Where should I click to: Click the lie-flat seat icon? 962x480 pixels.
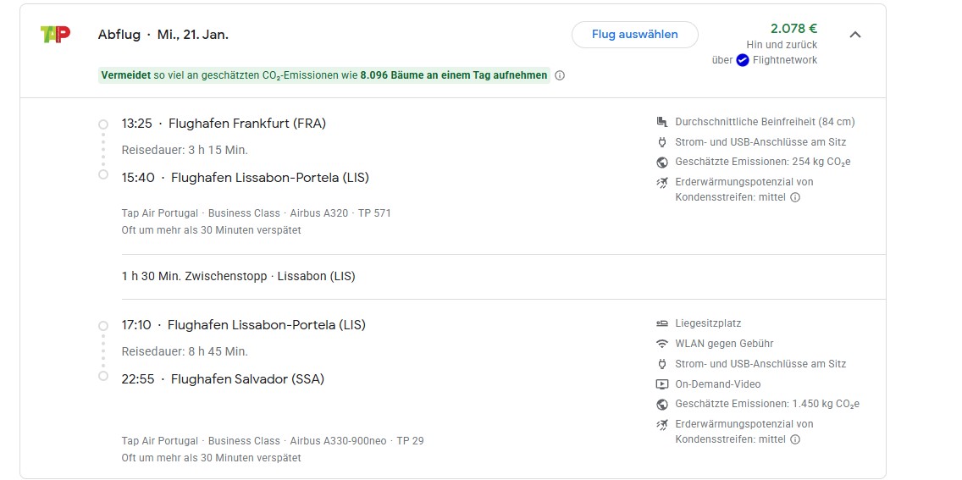(x=661, y=323)
